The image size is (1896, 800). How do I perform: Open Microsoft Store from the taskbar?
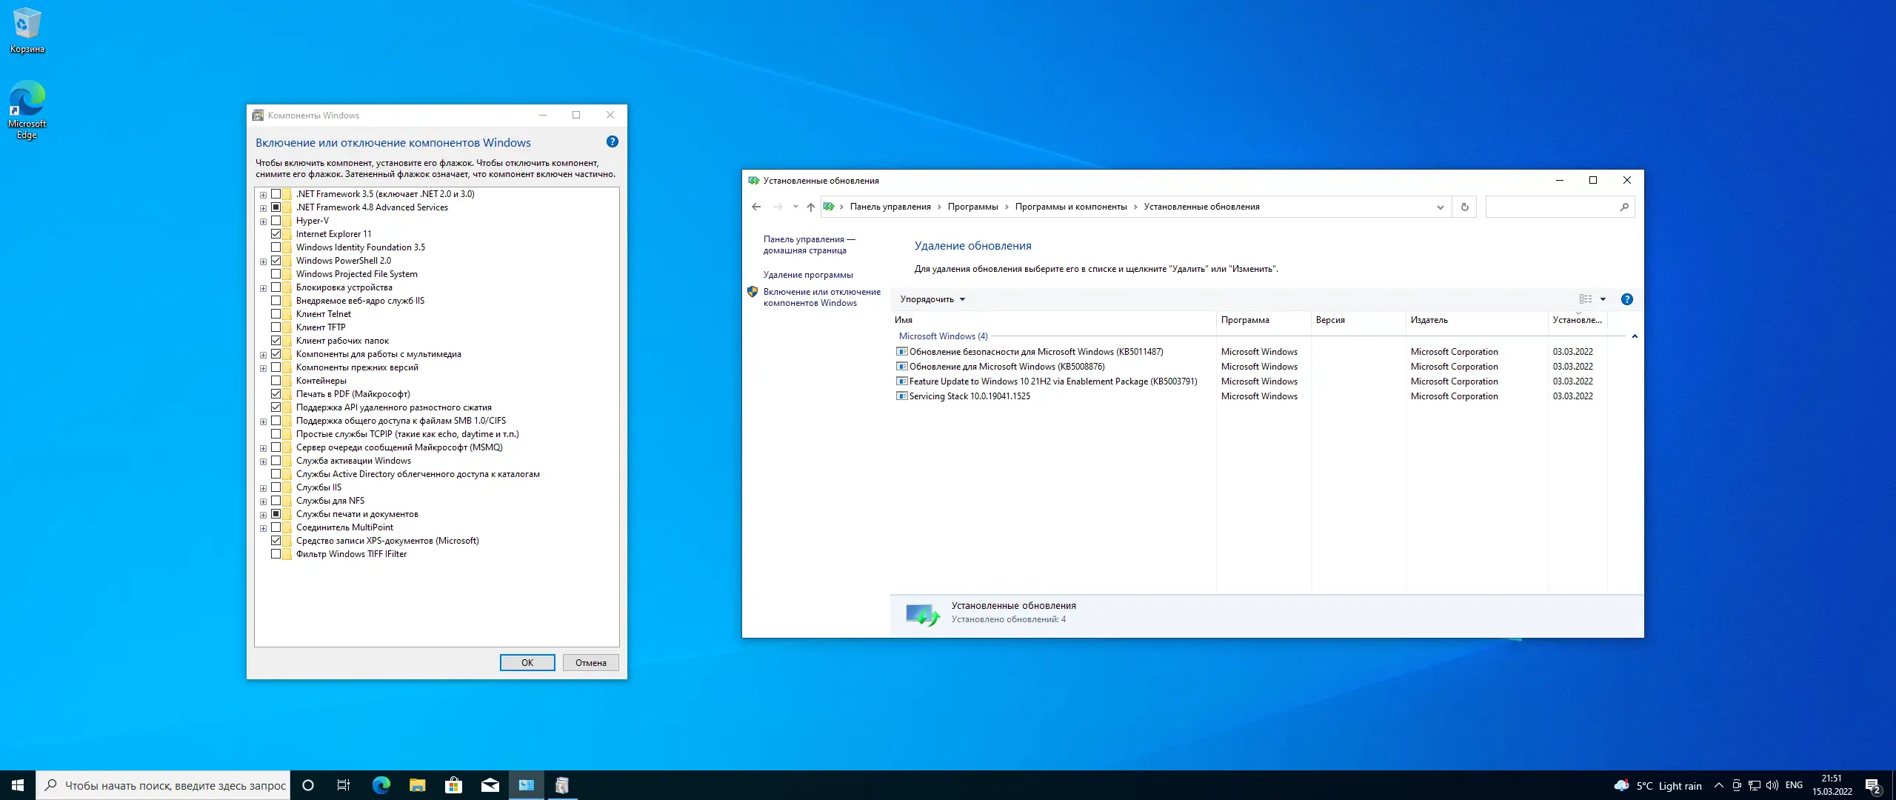[x=453, y=785]
